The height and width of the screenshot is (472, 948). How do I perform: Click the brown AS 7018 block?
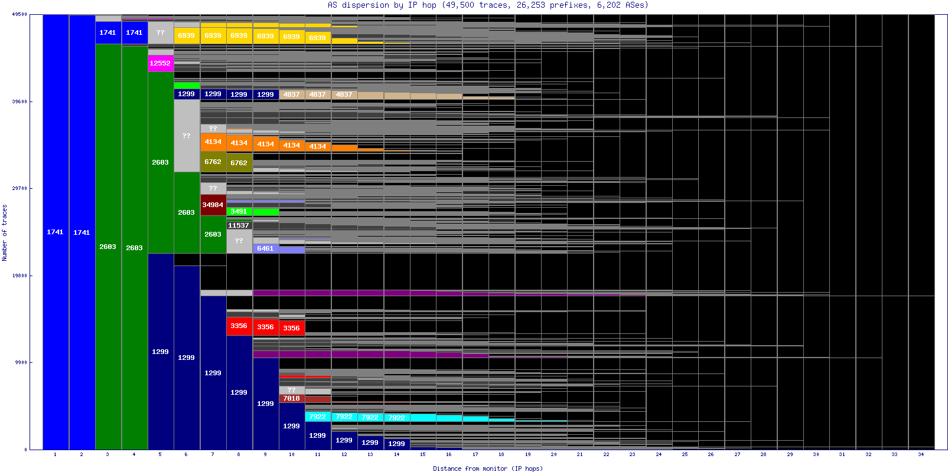(292, 398)
